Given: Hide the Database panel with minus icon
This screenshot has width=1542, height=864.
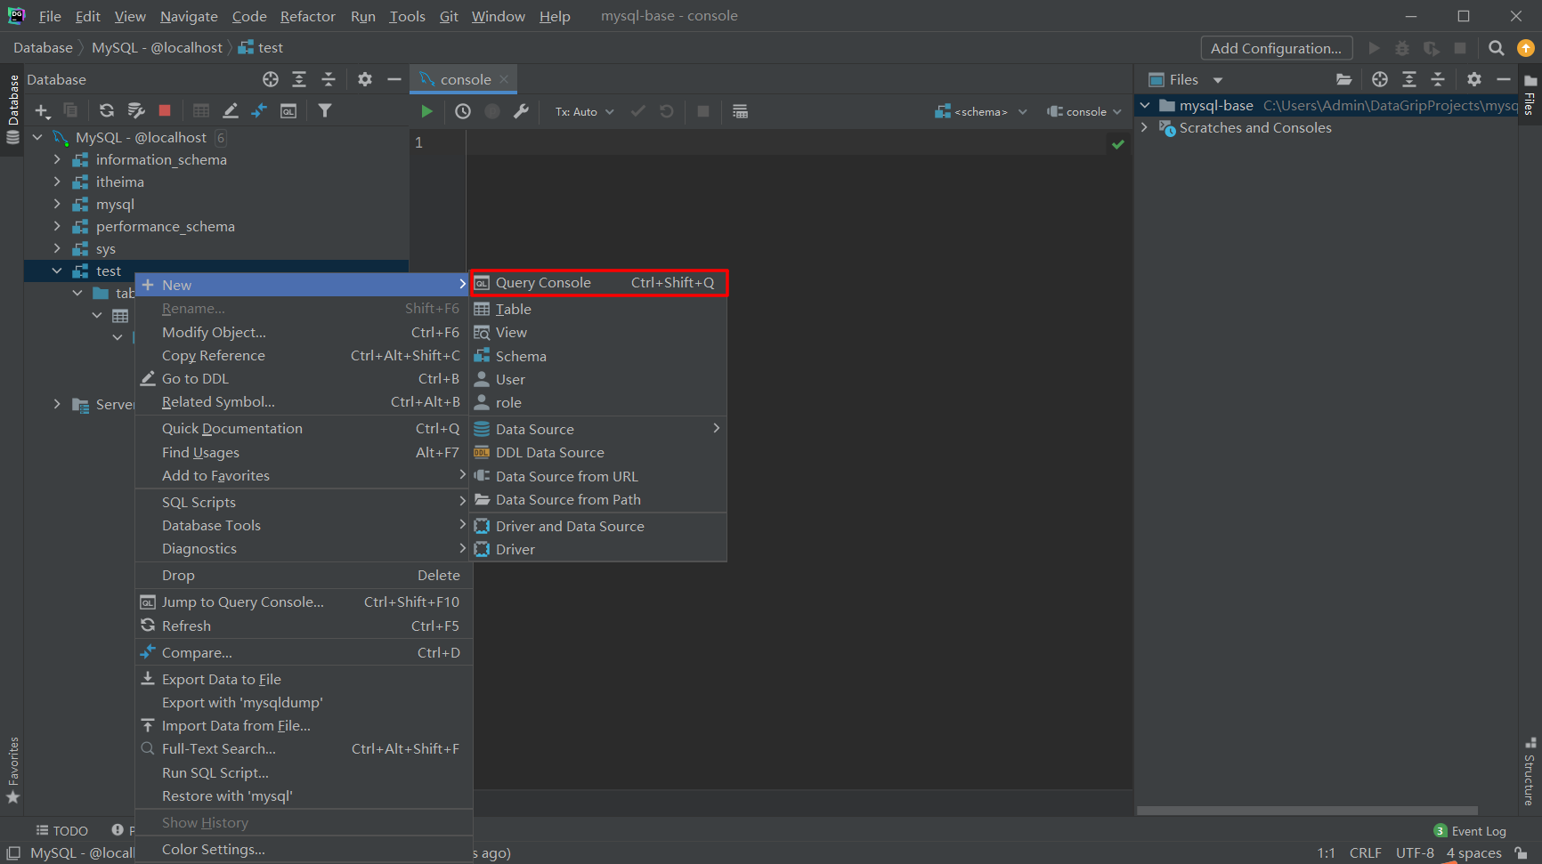Looking at the screenshot, I should coord(394,79).
